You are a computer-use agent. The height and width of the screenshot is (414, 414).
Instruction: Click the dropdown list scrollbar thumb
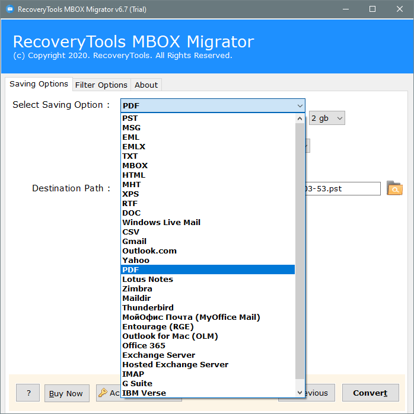pos(300,251)
